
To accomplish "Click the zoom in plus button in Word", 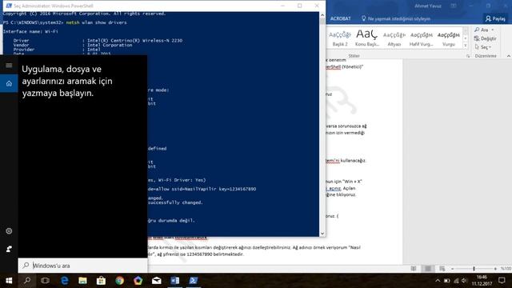I will 495,269.
